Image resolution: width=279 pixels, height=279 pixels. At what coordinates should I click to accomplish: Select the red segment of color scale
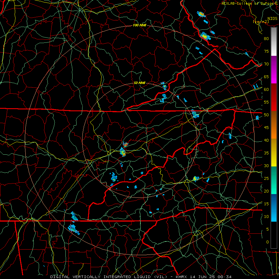(274, 97)
